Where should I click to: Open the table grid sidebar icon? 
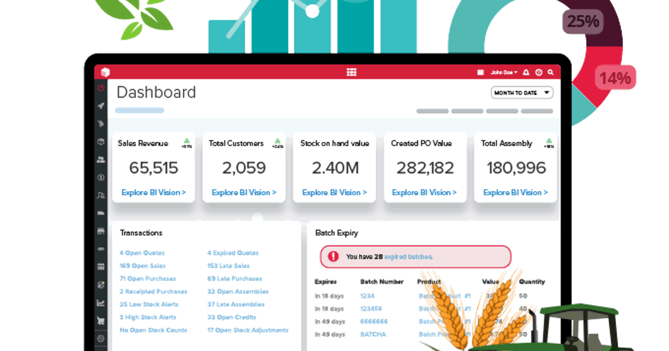(x=101, y=267)
